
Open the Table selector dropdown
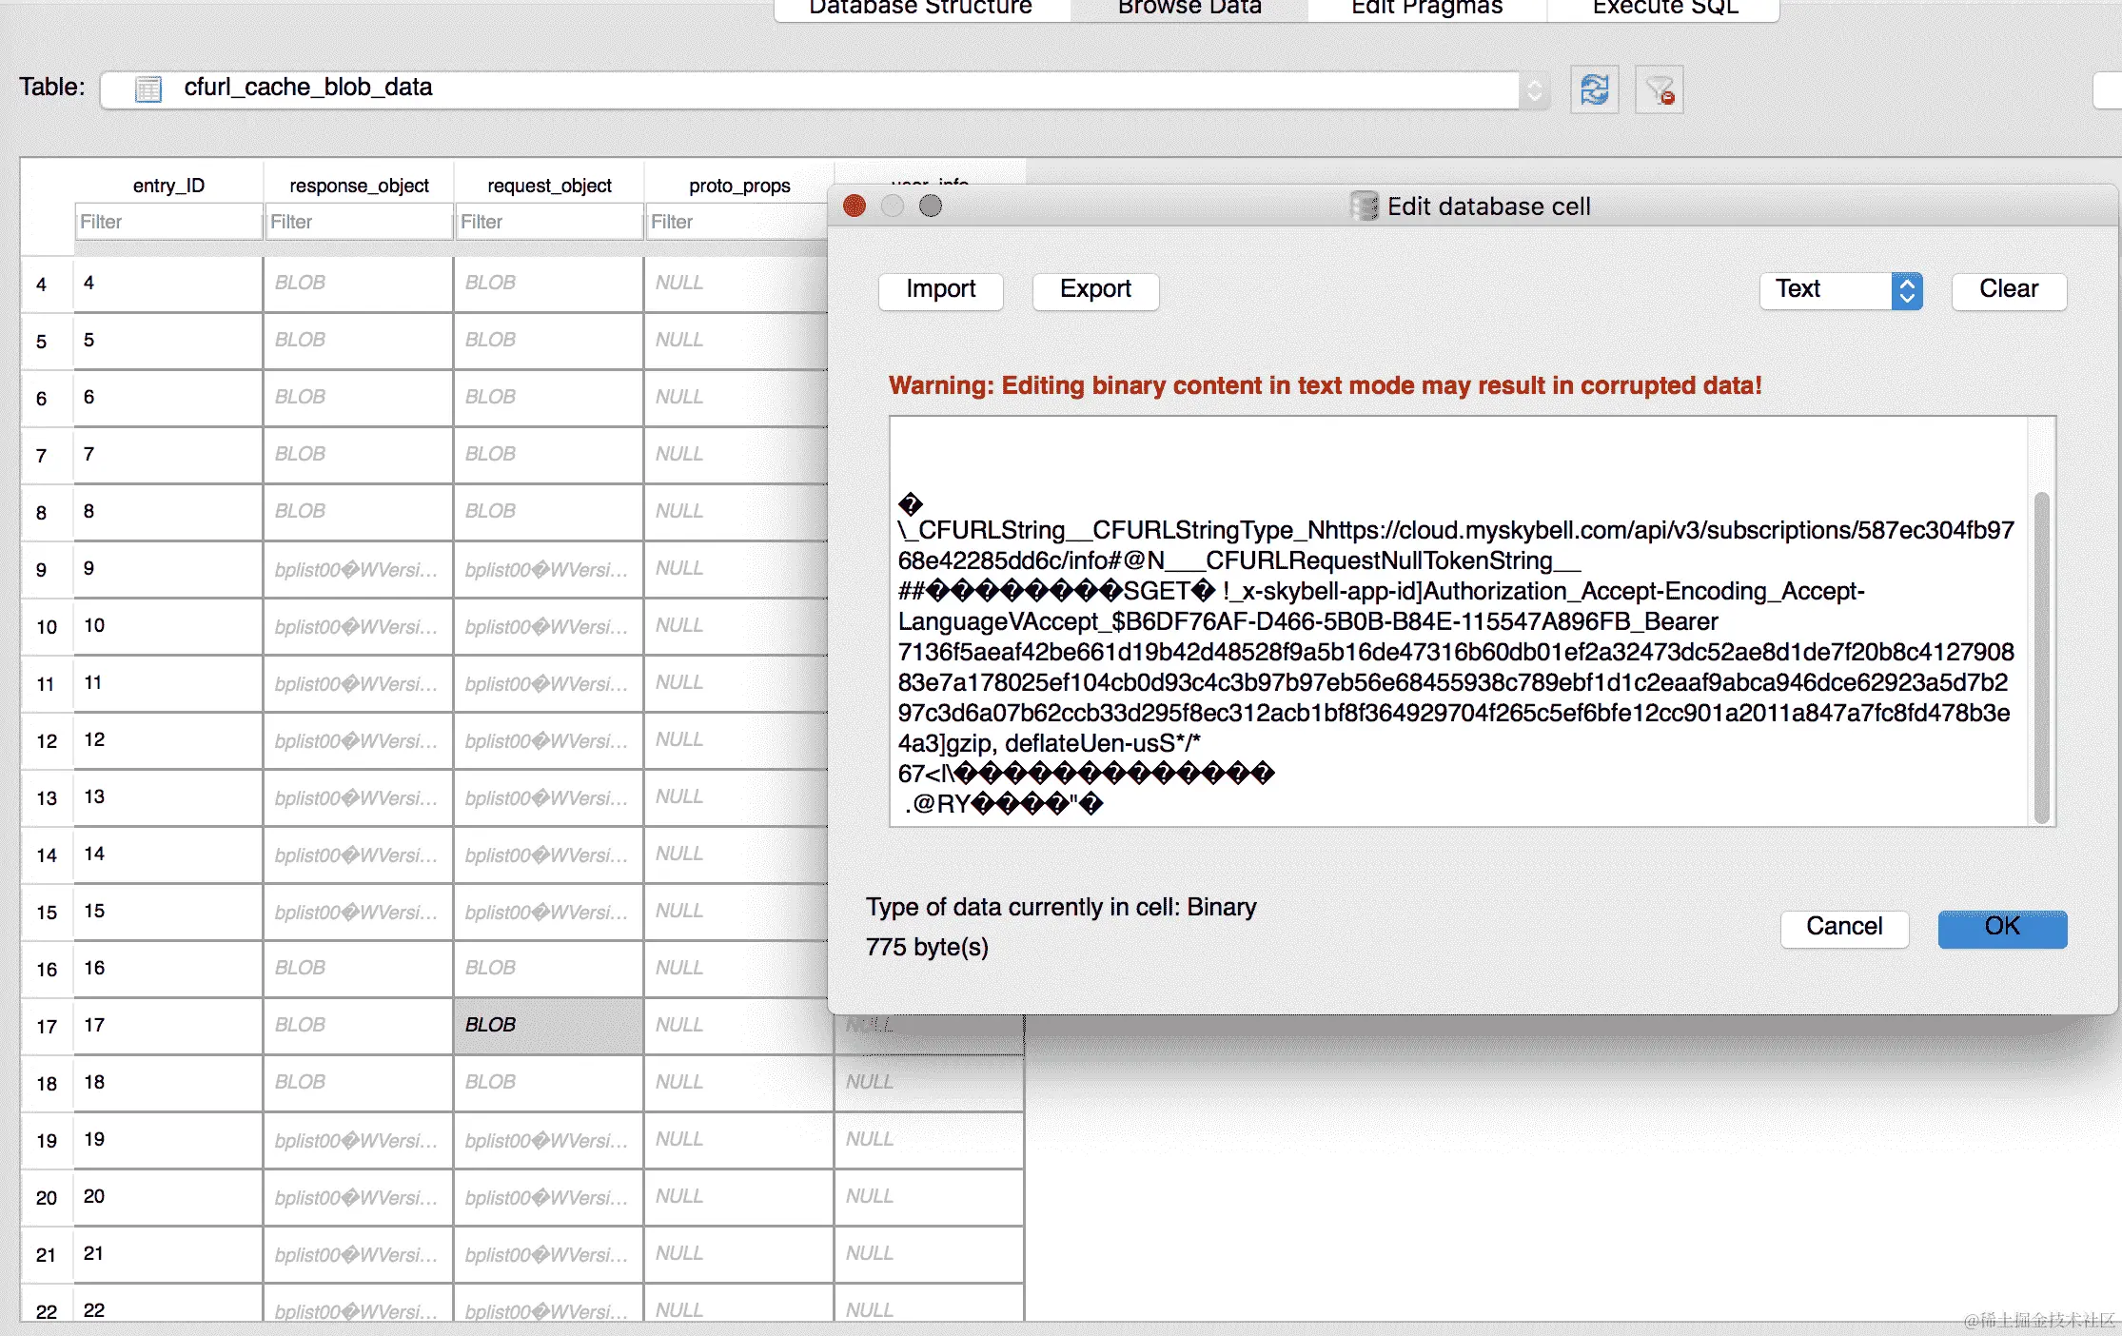click(x=1534, y=89)
